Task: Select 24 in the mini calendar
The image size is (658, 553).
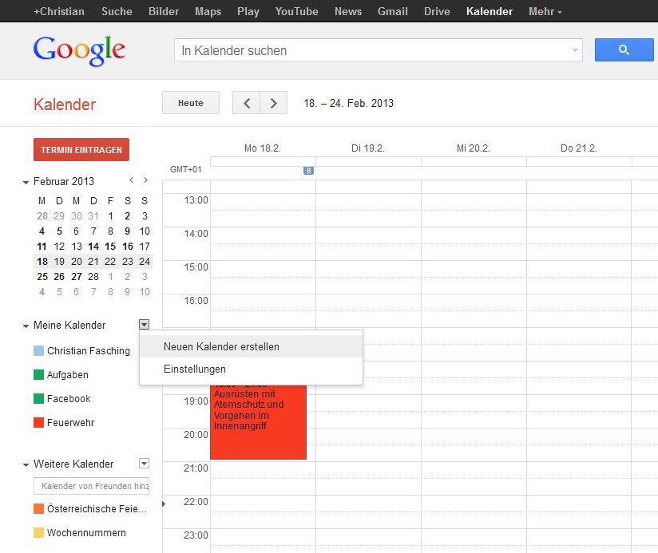Action: 145,261
